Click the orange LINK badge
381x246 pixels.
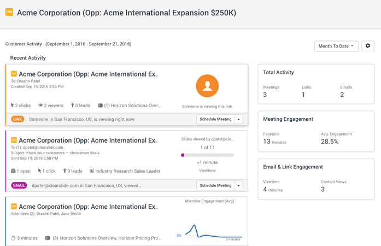point(17,119)
